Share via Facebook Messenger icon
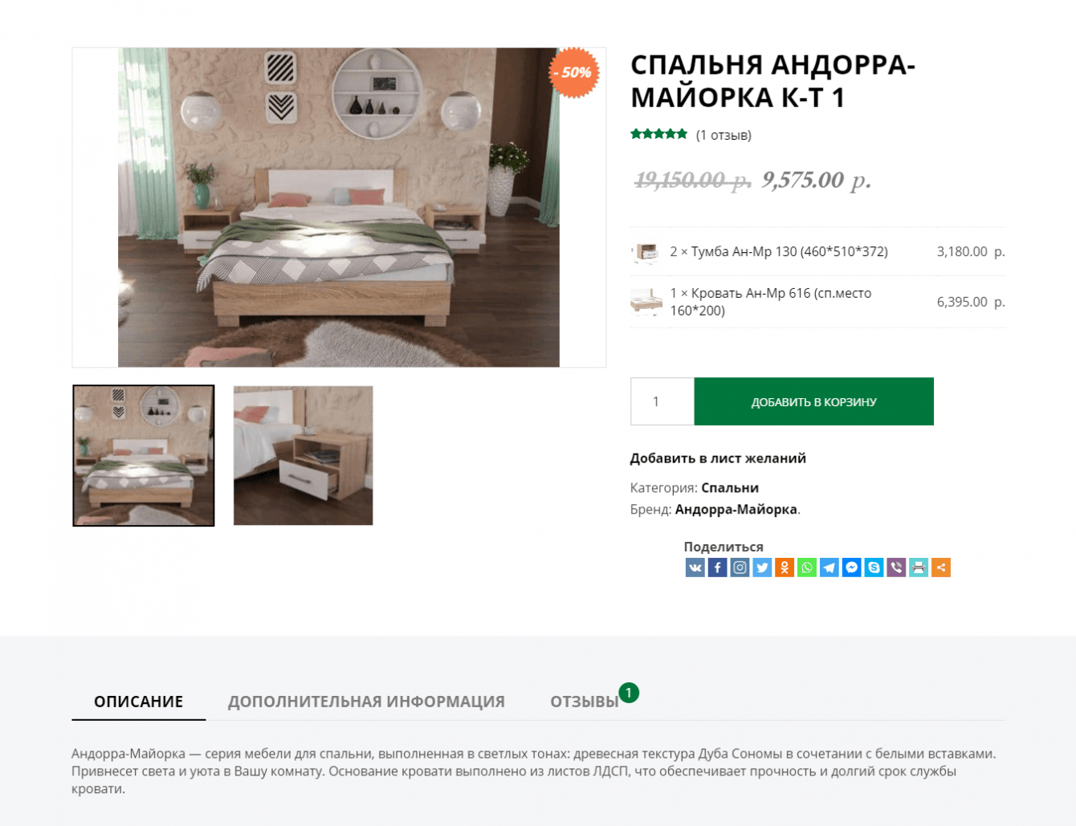The width and height of the screenshot is (1076, 826). [x=852, y=568]
